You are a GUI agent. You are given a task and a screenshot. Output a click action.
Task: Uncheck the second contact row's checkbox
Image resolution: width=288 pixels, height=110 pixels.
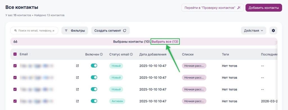tap(15, 78)
